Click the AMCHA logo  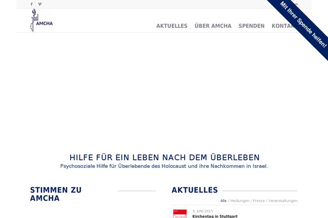point(42,21)
